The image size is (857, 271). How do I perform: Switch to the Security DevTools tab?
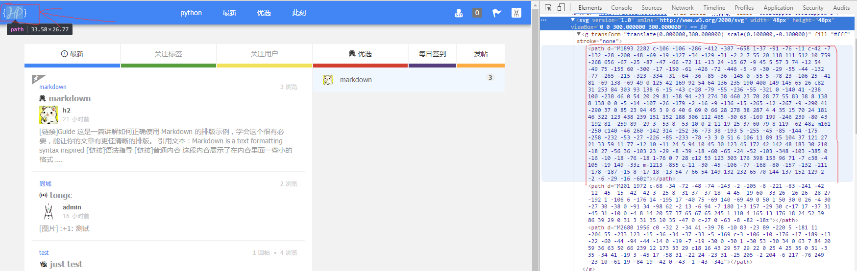coord(813,7)
